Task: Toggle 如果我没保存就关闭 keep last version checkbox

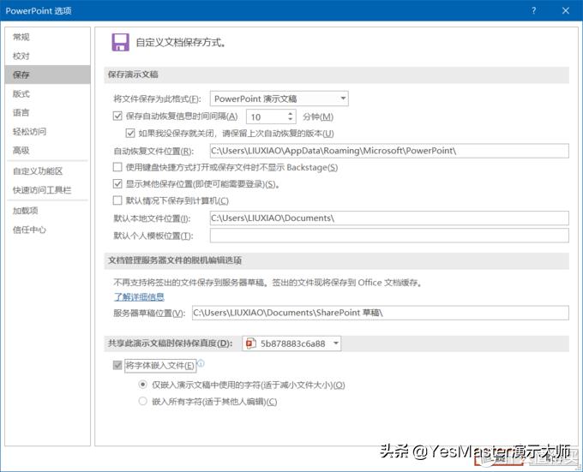Action: point(130,133)
